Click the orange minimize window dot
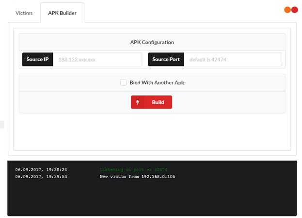Screen dimensions: 302x218 tap(287, 10)
